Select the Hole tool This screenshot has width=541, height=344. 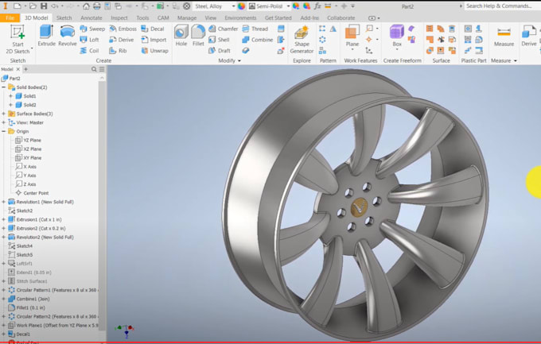(x=181, y=36)
